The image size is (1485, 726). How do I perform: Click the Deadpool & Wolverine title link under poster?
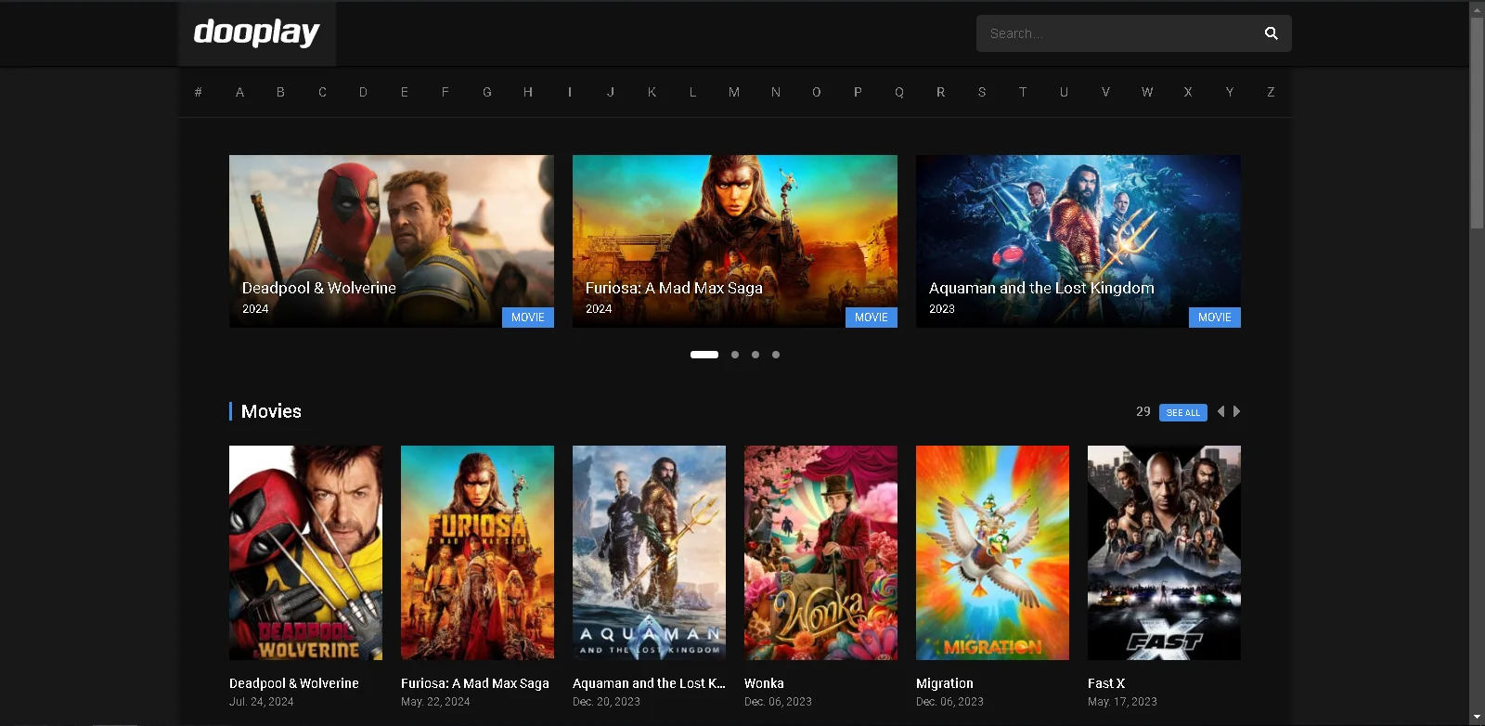click(294, 683)
